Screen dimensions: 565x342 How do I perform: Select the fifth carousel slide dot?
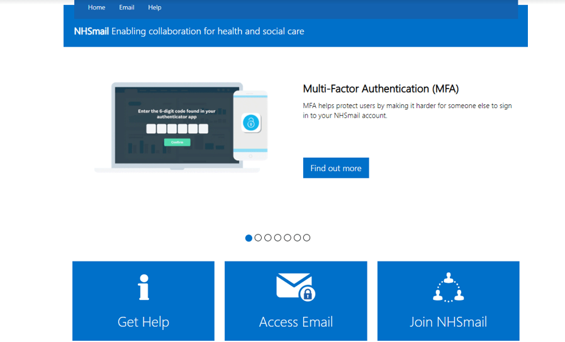[x=287, y=238]
